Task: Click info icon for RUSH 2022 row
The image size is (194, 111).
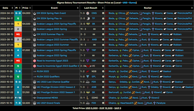Action: [x=103, y=71]
